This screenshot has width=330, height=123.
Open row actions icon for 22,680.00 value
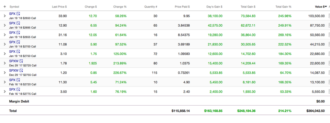coord(329,54)
